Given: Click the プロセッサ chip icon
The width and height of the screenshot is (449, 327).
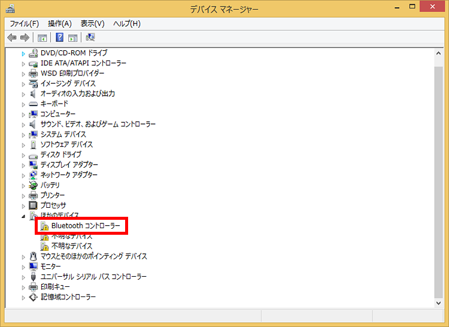Looking at the screenshot, I should [33, 205].
